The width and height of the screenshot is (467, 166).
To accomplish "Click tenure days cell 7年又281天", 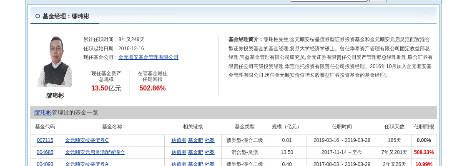I will coord(394,152).
